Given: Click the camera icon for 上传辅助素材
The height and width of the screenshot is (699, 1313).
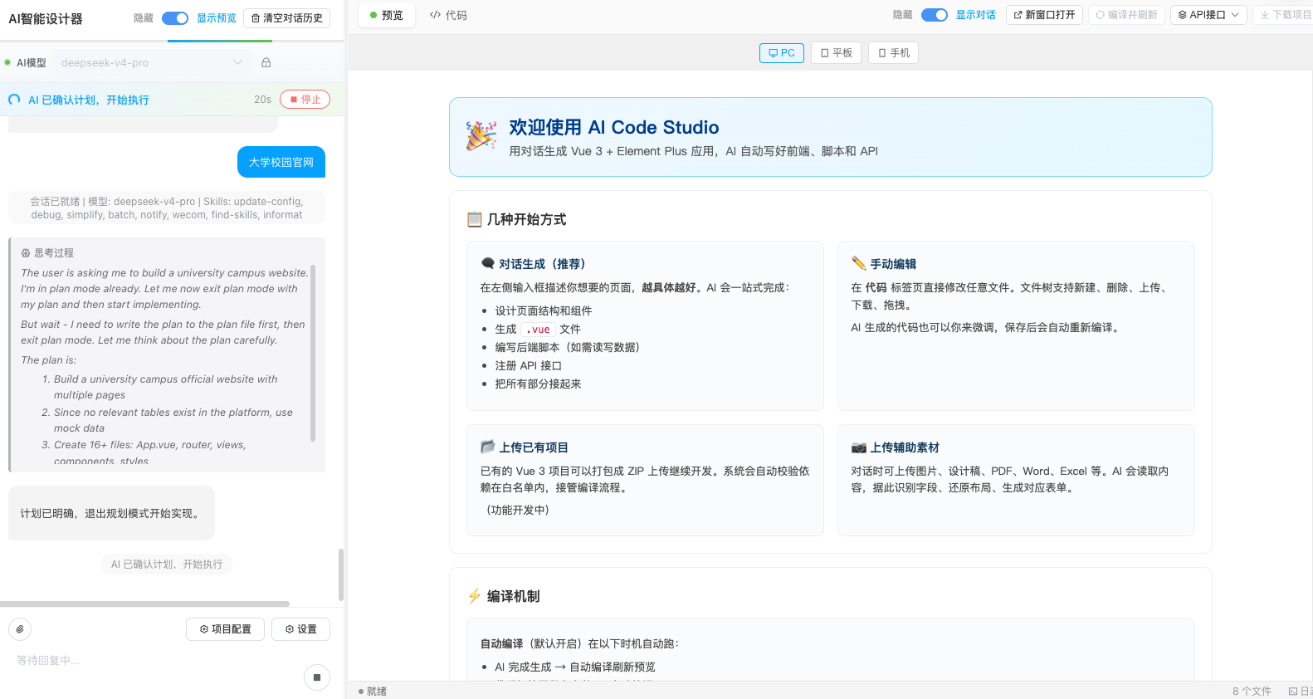Looking at the screenshot, I should point(859,447).
